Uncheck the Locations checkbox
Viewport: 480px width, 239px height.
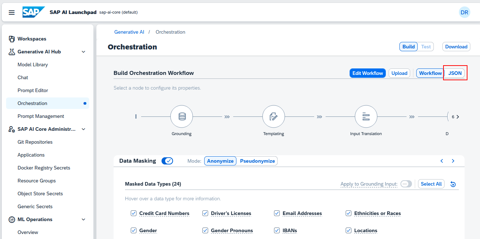pyautogui.click(x=349, y=230)
